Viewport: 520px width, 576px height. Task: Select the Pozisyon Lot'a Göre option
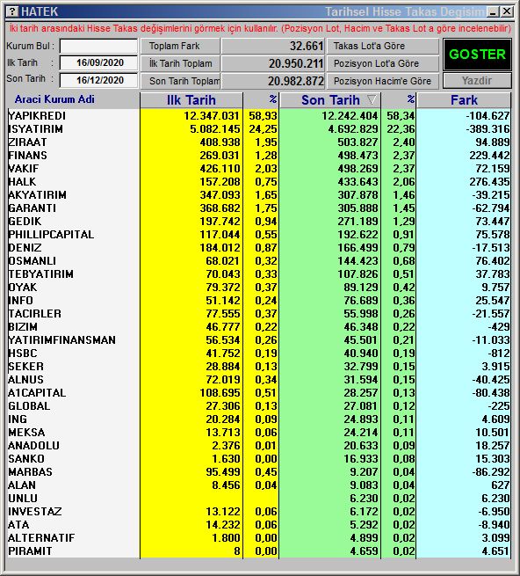383,63
